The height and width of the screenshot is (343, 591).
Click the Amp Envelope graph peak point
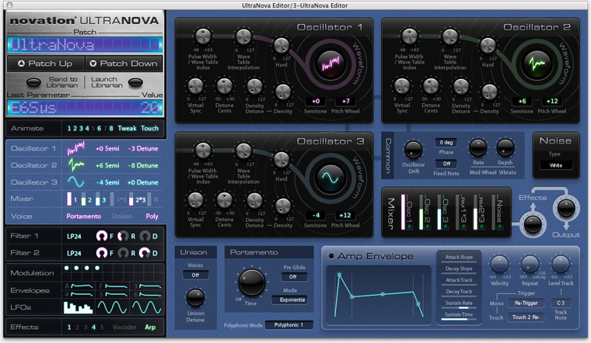(x=339, y=275)
